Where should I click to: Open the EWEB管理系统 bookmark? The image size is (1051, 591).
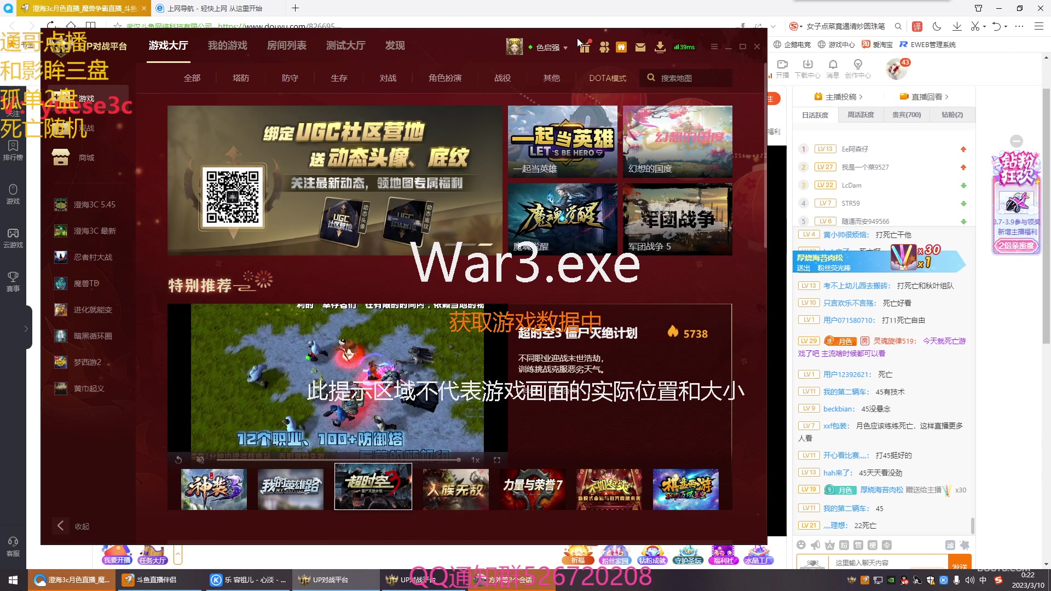tap(928, 44)
